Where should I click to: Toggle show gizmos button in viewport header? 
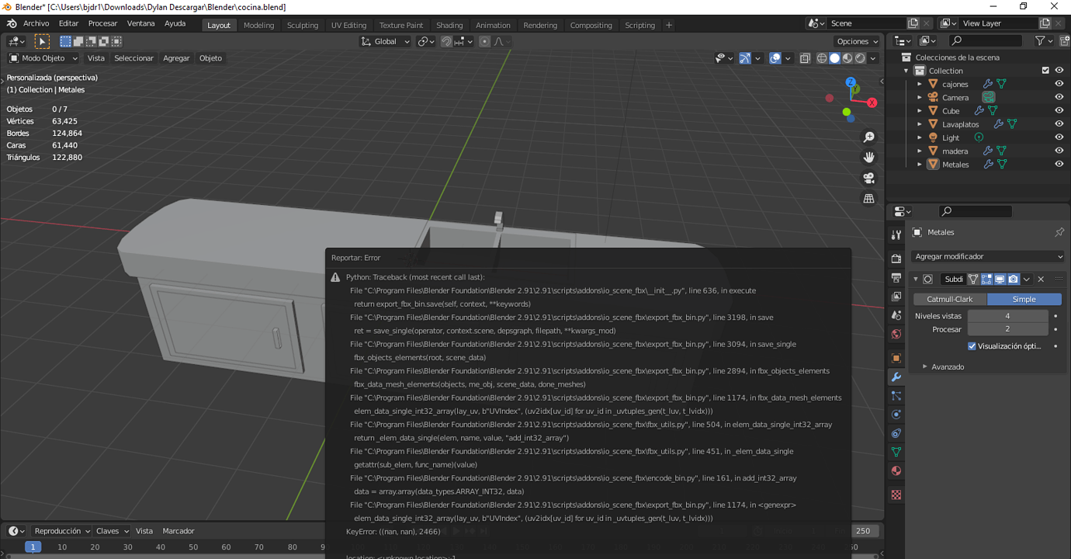[745, 58]
